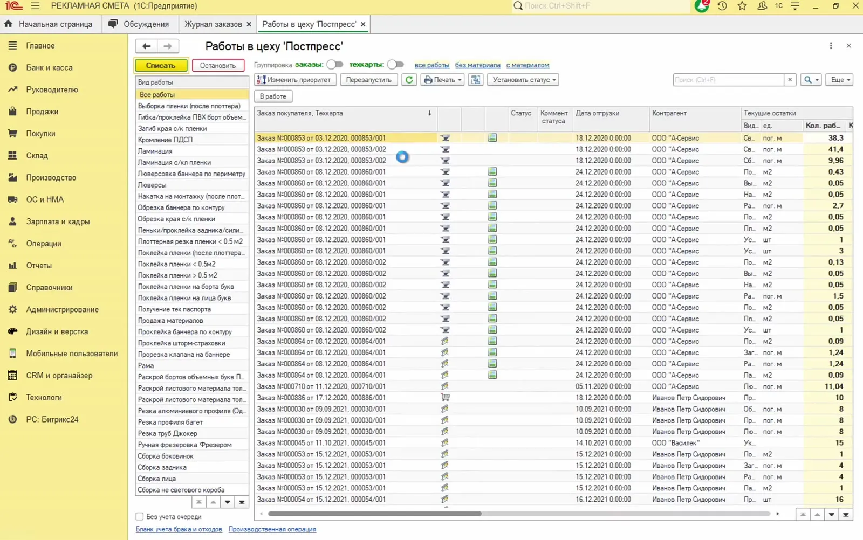Open the three-dot form menu

tap(831, 46)
